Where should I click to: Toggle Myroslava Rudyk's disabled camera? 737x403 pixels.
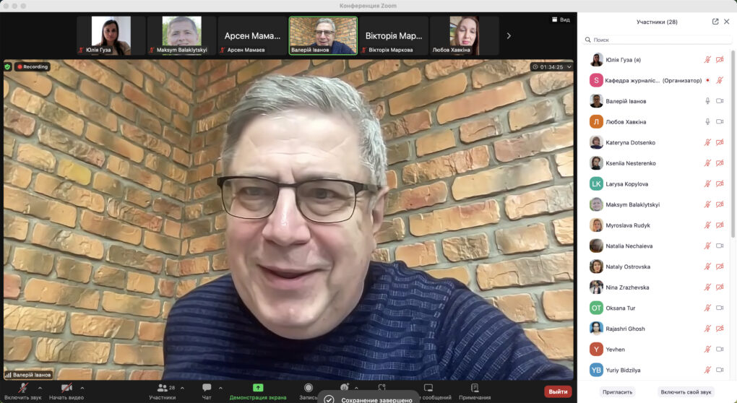click(x=720, y=225)
